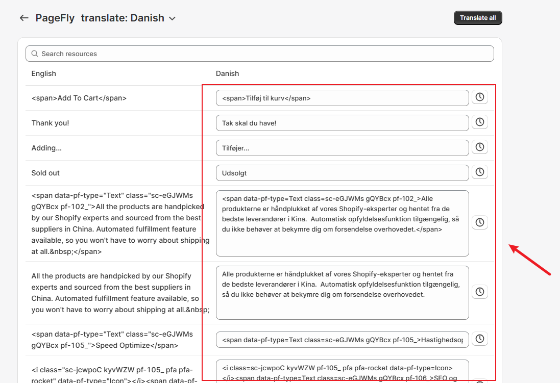
Task: Click the translate: Danish heading
Action: pos(123,18)
